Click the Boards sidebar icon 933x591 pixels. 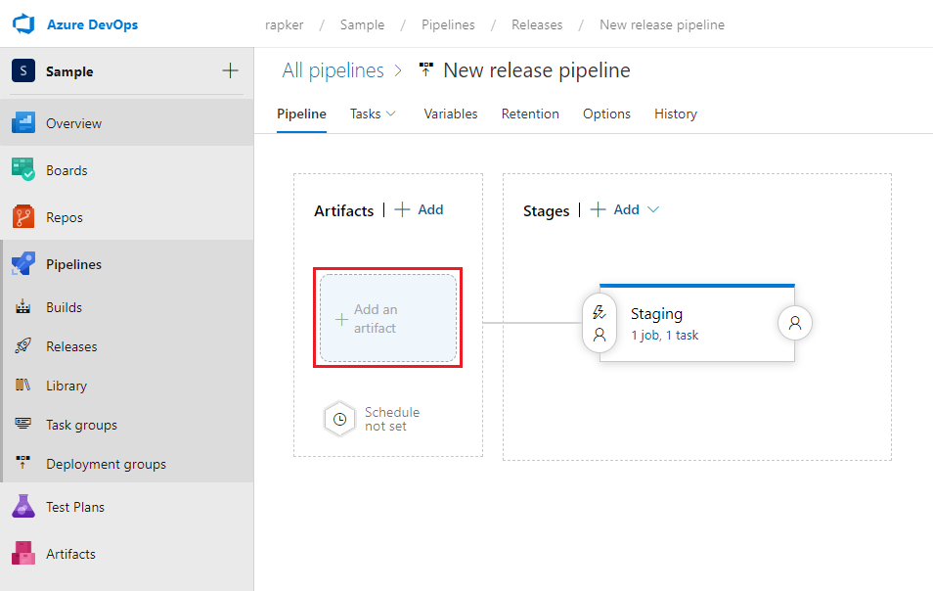tap(23, 169)
